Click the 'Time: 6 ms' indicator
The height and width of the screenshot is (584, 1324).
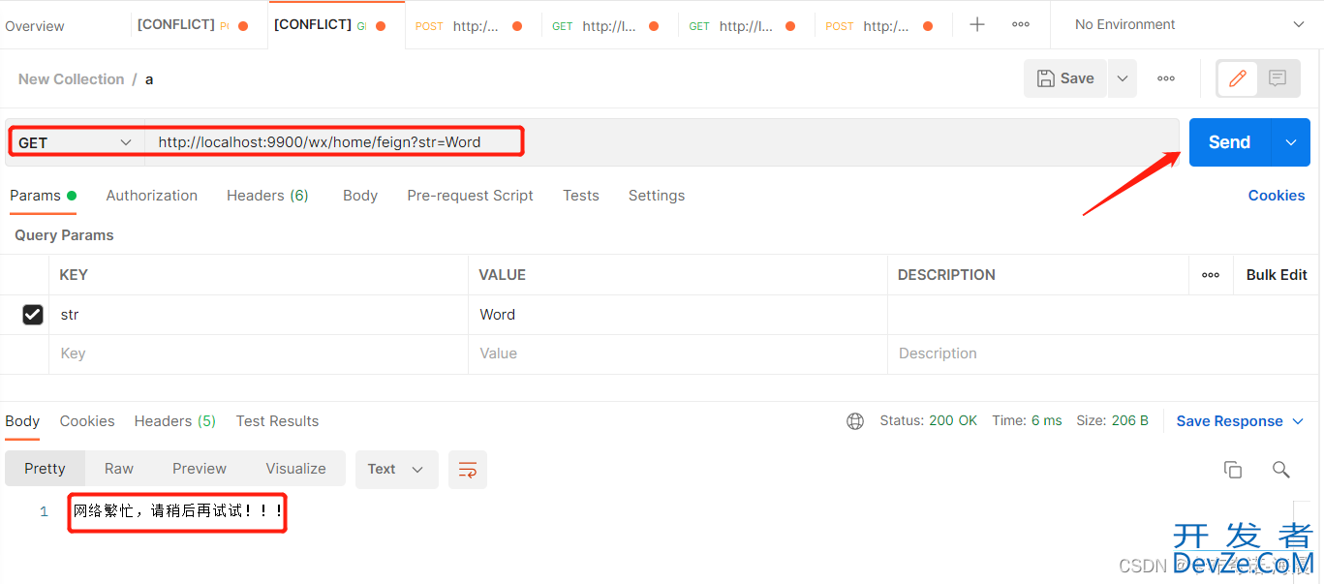(x=1027, y=421)
